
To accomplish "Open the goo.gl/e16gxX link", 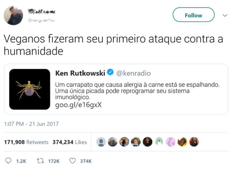I will pos(78,105).
